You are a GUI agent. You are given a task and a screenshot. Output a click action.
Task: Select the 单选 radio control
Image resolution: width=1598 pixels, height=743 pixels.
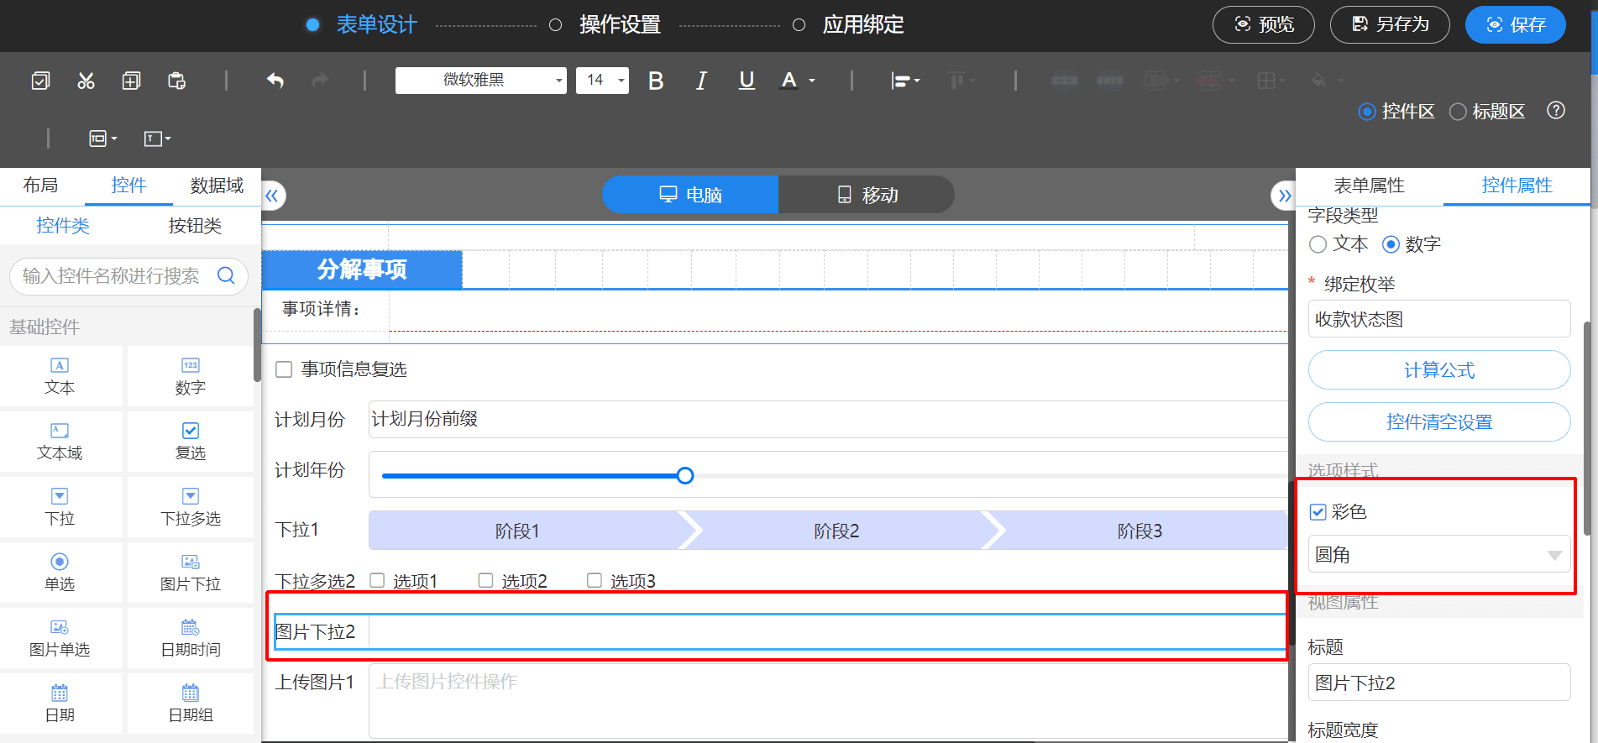coord(60,573)
